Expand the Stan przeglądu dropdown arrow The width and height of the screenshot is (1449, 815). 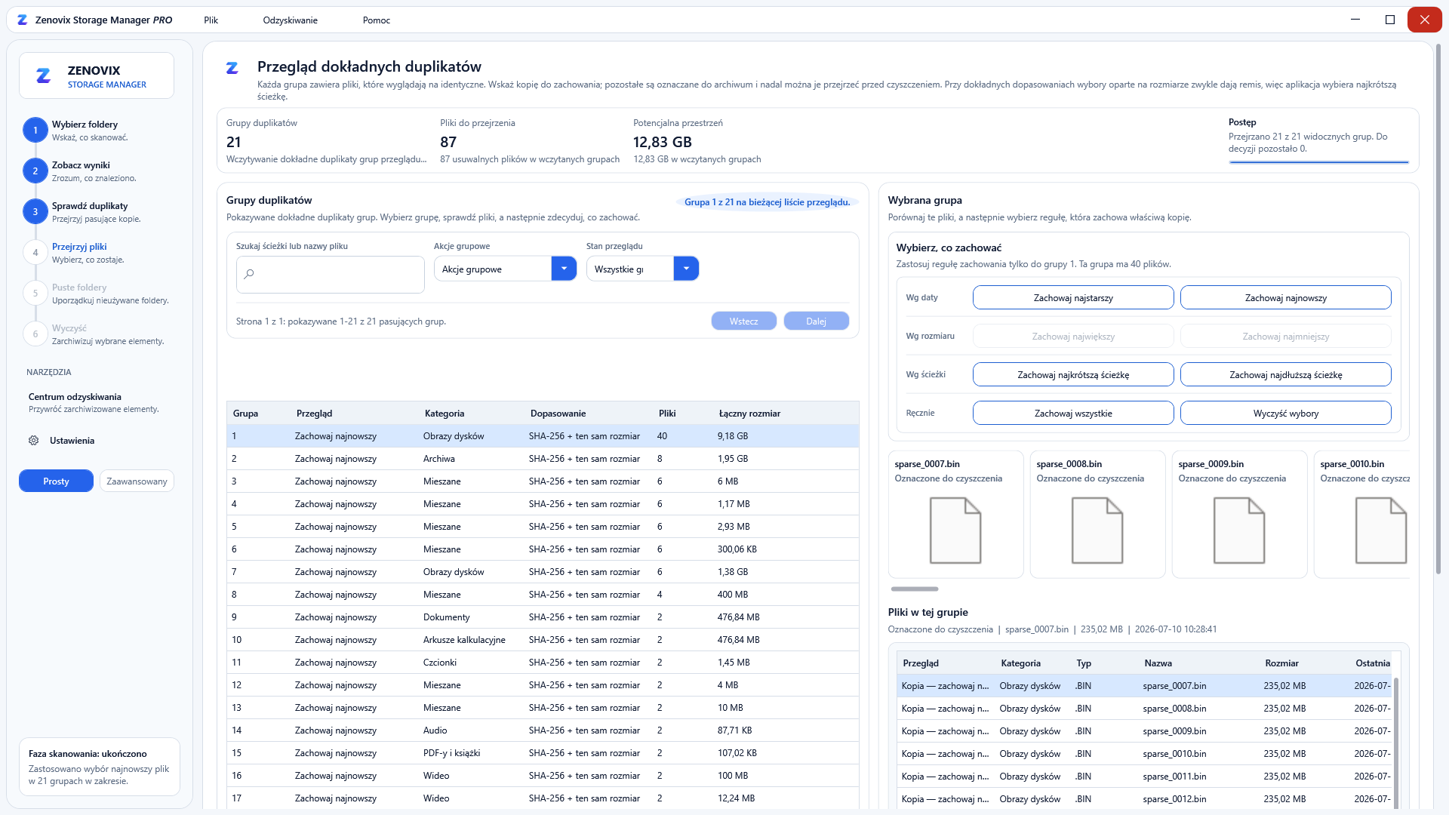tap(686, 269)
